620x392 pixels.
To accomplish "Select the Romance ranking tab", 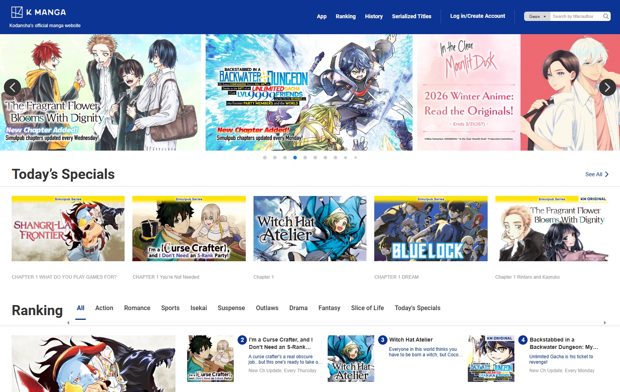I will [x=137, y=308].
